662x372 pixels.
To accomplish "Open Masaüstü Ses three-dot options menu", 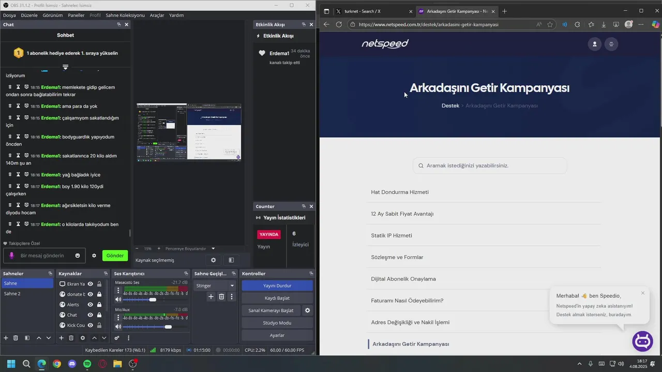I will (x=118, y=290).
